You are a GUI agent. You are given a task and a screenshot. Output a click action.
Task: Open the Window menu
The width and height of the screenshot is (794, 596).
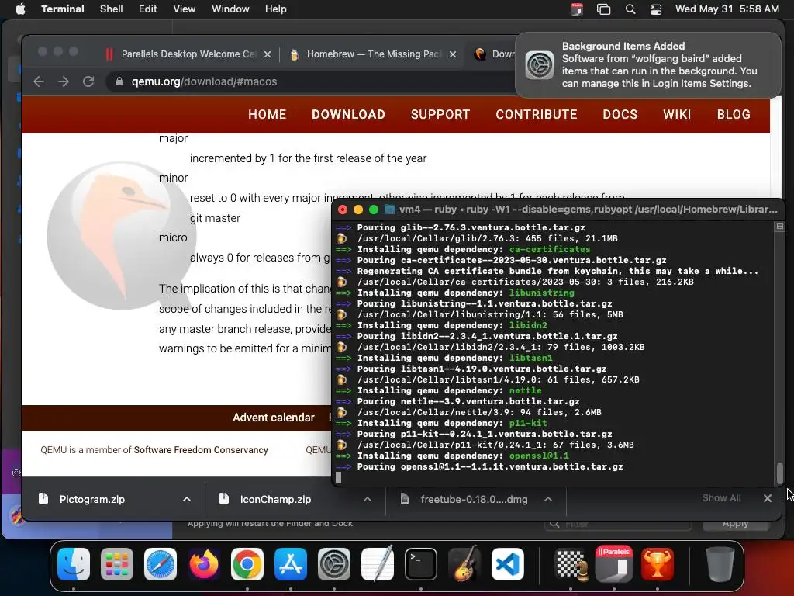pos(230,9)
